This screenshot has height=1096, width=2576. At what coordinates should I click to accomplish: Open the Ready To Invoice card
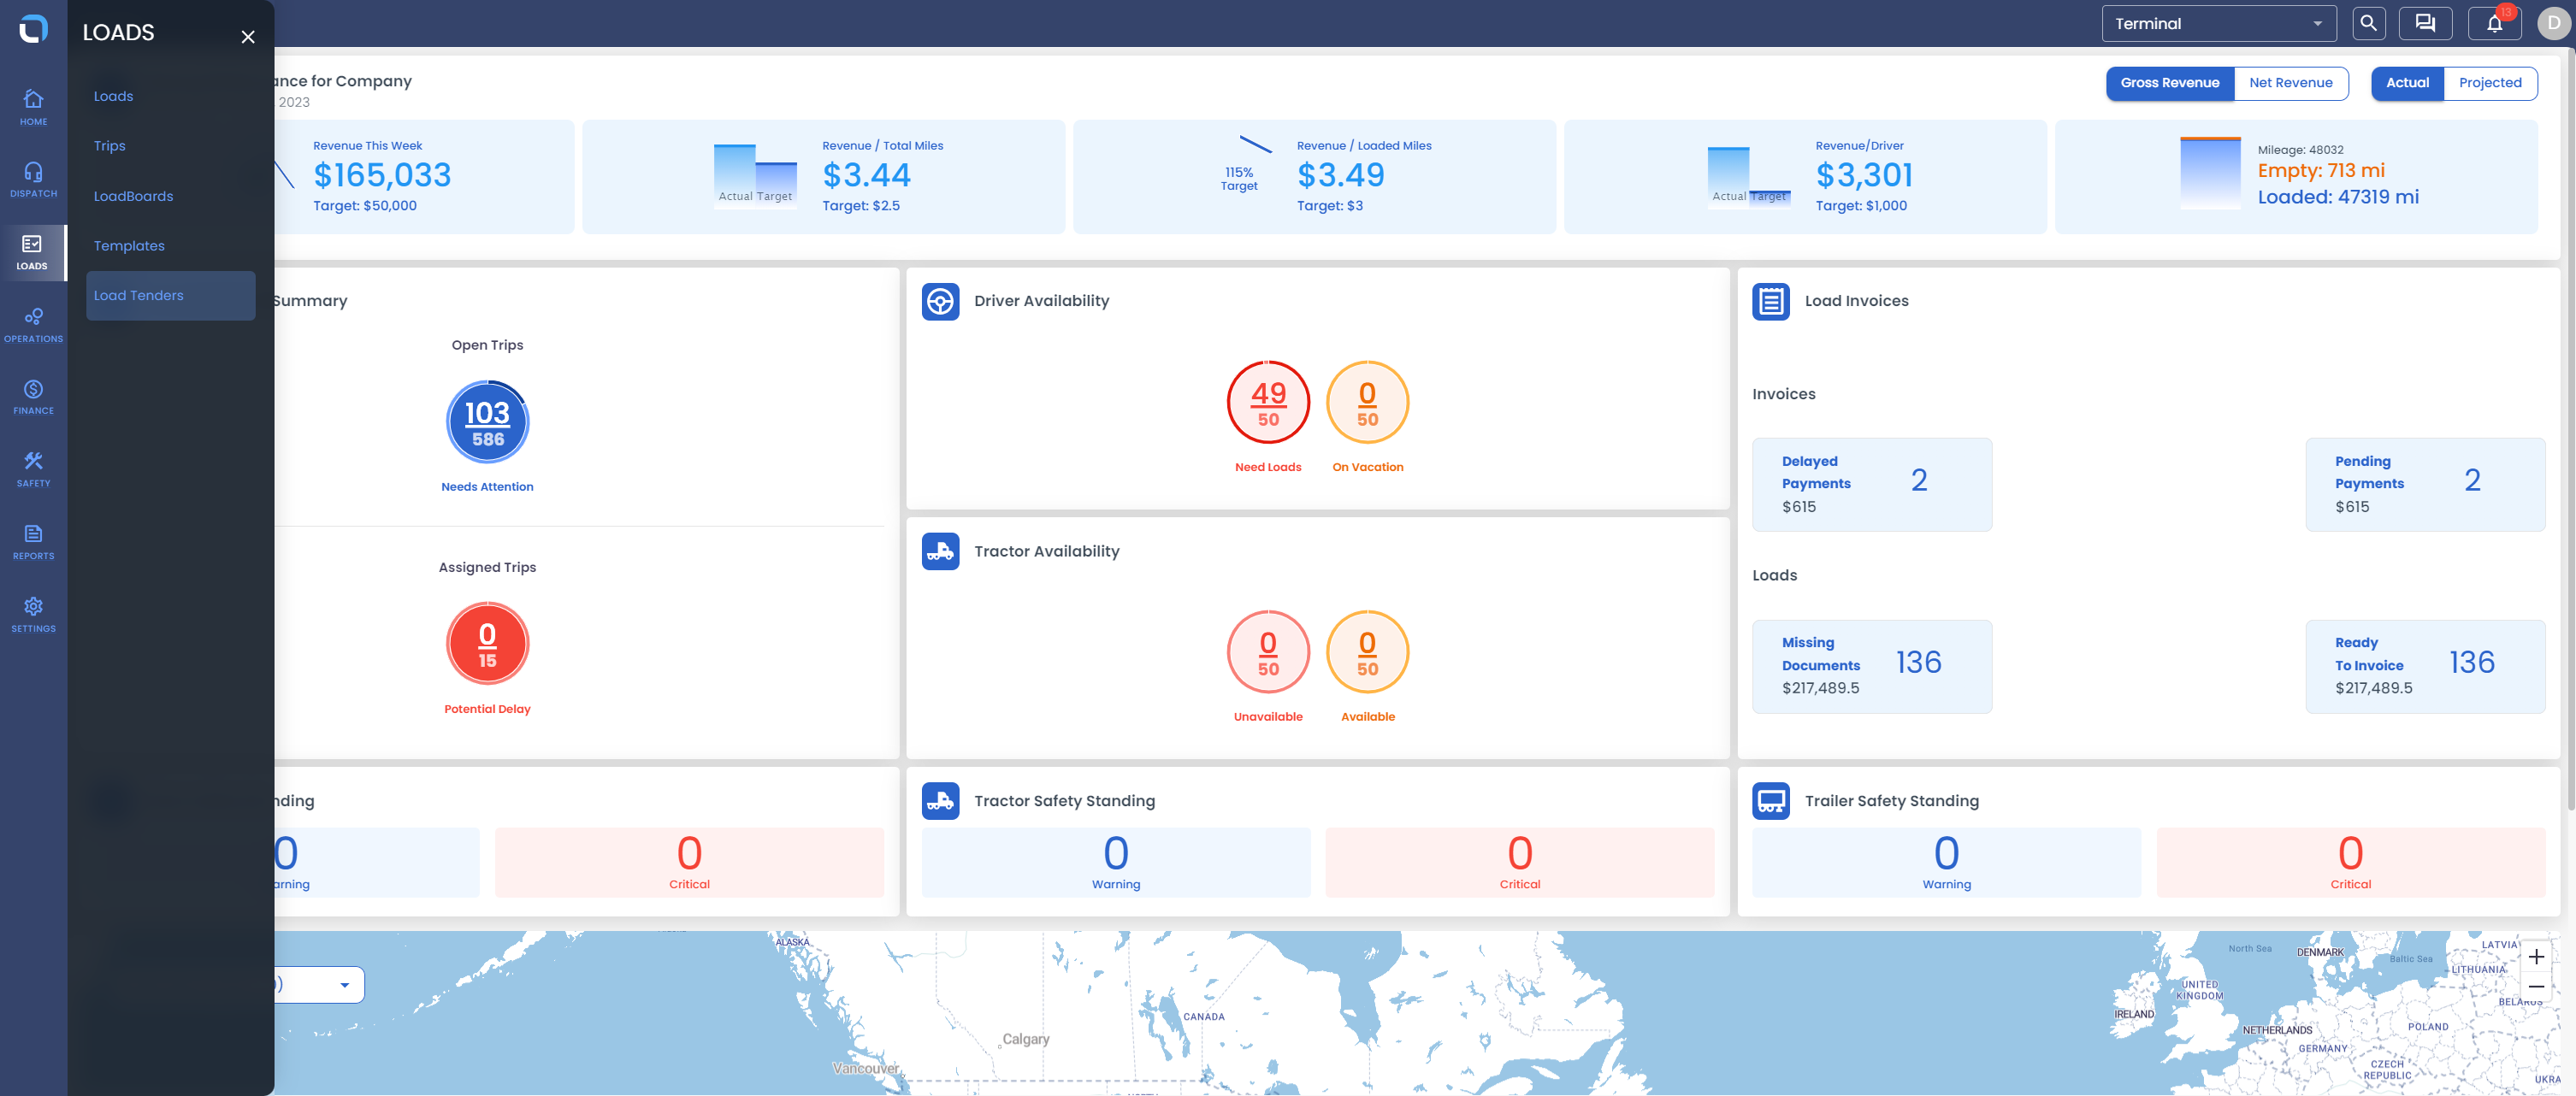pyautogui.click(x=2425, y=667)
